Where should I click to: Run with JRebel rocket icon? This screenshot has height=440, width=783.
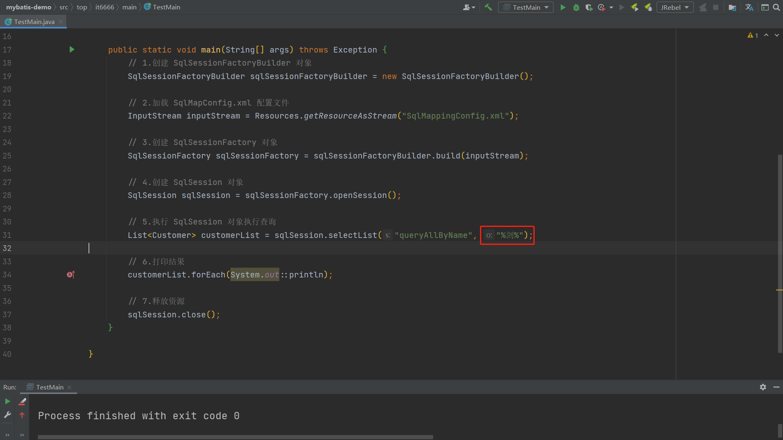(635, 7)
